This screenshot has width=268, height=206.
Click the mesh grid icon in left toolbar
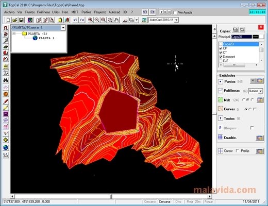[6, 120]
